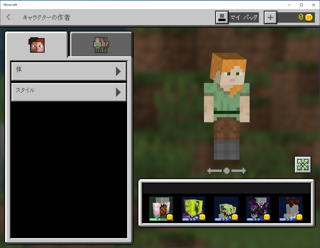Select the character face customization tab
The height and width of the screenshot is (248, 320).
(37, 45)
